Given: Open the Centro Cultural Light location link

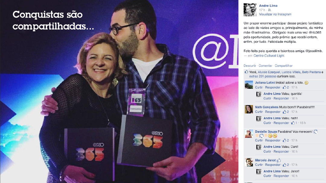Looking at the screenshot, I should point(269,56).
